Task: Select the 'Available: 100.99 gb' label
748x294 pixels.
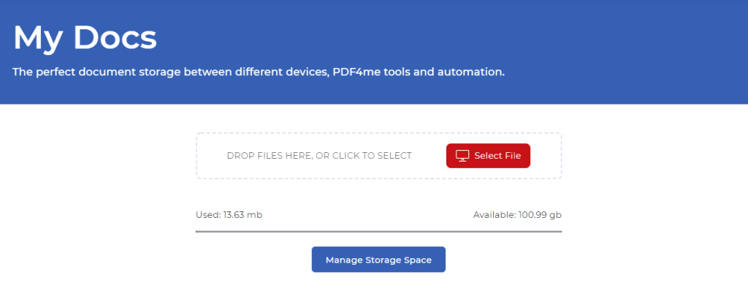Action: (x=517, y=215)
